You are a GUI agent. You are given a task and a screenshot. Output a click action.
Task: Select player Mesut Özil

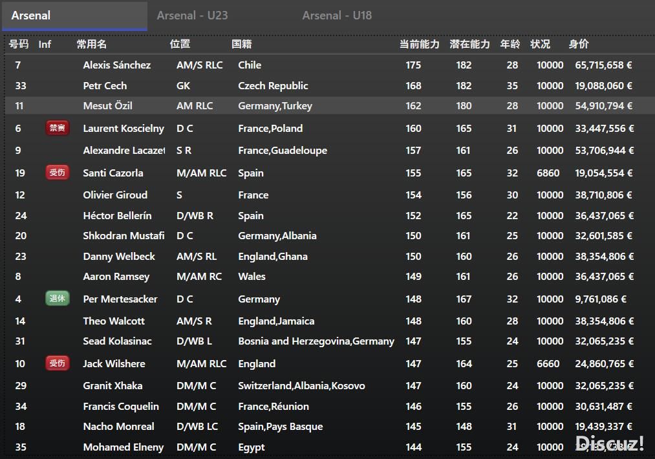(108, 105)
